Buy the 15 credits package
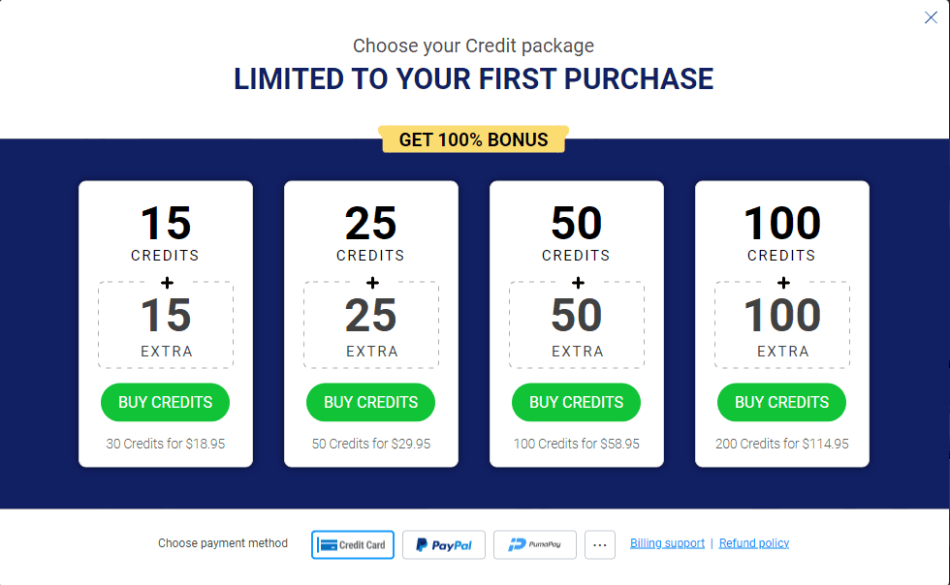This screenshot has width=950, height=585. click(165, 402)
